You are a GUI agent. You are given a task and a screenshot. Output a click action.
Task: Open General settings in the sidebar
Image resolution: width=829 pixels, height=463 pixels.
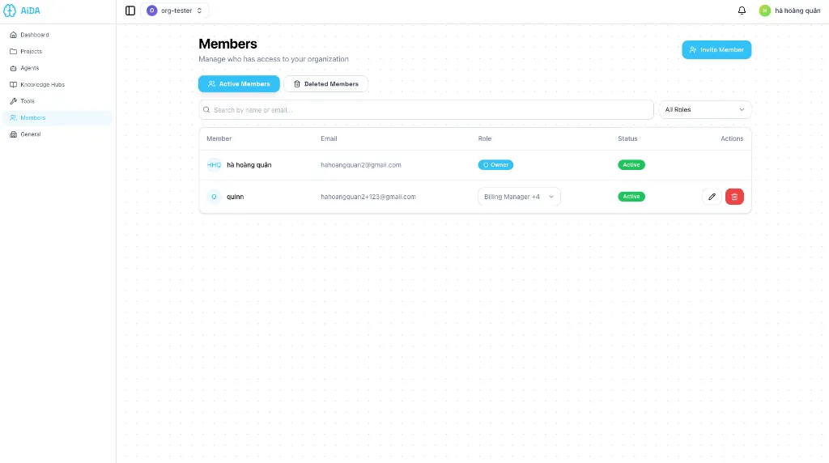57,134
